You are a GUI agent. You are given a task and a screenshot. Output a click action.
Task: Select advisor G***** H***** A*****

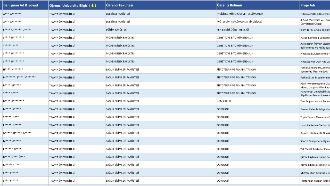17,133
